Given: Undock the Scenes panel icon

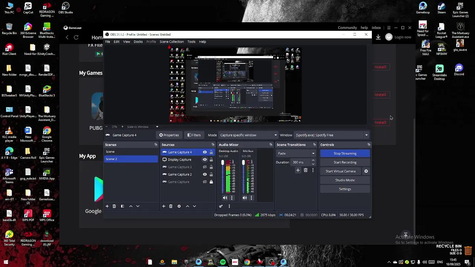Looking at the screenshot, I should click(x=156, y=145).
